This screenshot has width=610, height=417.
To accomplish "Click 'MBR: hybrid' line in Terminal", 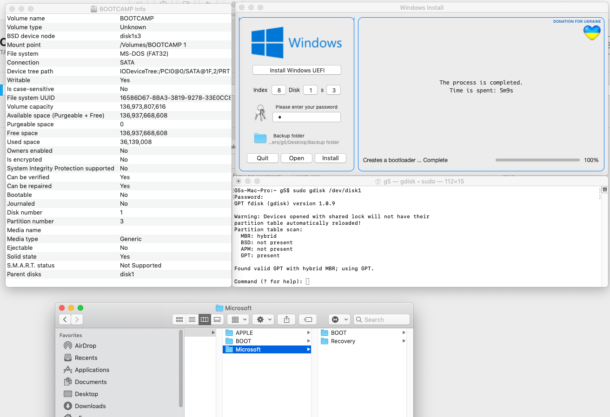I will (259, 236).
